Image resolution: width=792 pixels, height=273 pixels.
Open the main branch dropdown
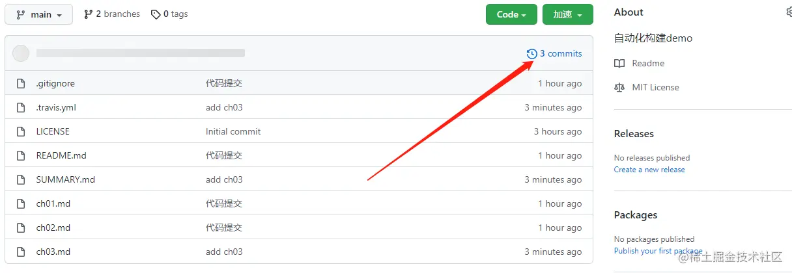point(39,14)
